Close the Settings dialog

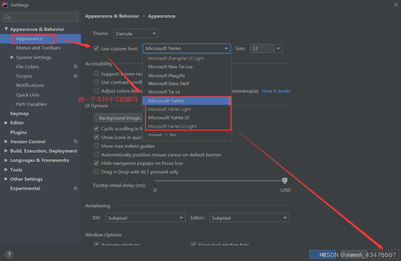click(x=396, y=4)
